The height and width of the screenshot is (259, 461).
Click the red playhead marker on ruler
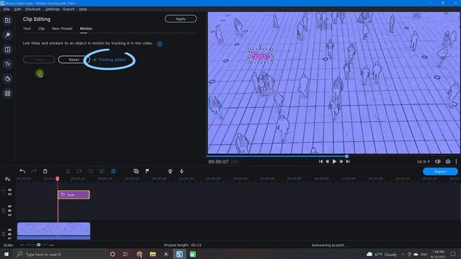(58, 178)
